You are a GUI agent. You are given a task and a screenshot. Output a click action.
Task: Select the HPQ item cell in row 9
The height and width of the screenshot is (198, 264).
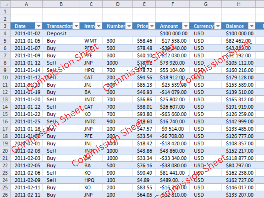[x=91, y=70]
